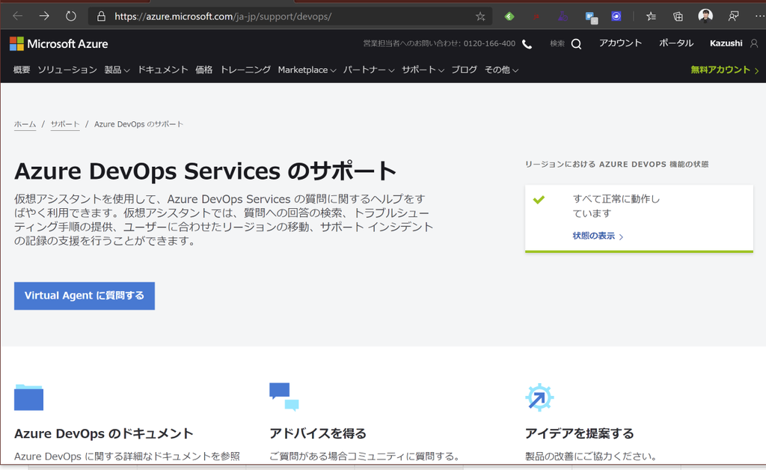Image resolution: width=766 pixels, height=470 pixels.
Task: Add page to favorites with star icon
Action: (480, 16)
